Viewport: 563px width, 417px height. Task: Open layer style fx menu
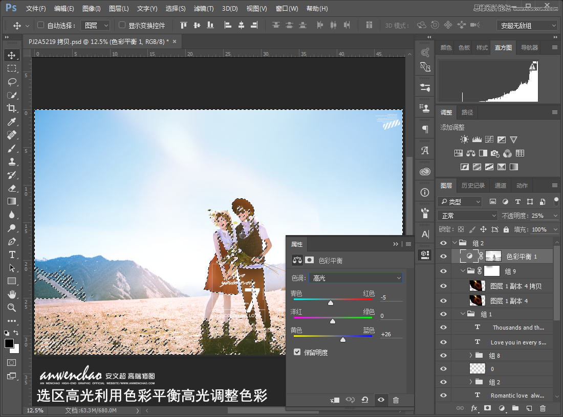[474, 408]
